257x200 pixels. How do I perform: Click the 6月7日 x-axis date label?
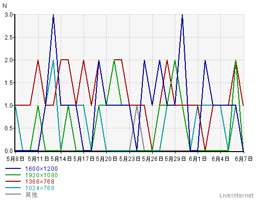[x=244, y=159]
